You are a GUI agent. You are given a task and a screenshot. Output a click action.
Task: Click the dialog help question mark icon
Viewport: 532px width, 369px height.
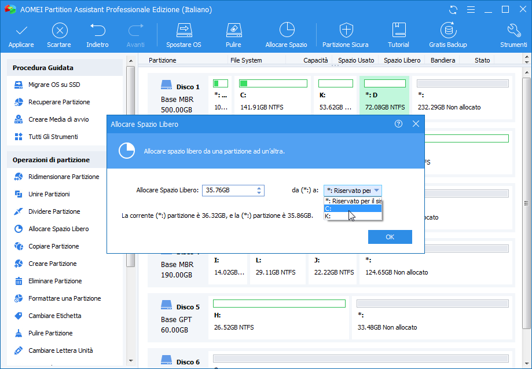tap(398, 124)
